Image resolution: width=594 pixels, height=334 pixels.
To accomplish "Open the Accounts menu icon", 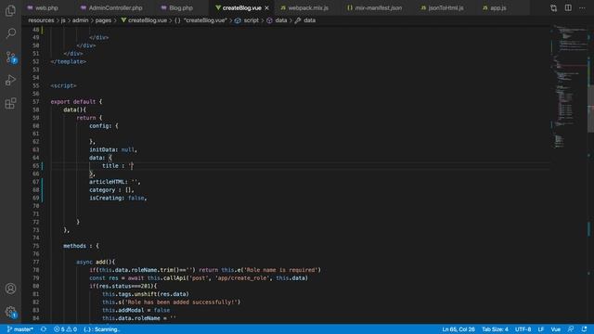I will point(10,289).
